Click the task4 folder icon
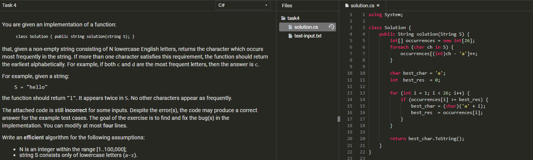This screenshot has height=160, width=533. pyautogui.click(x=284, y=18)
